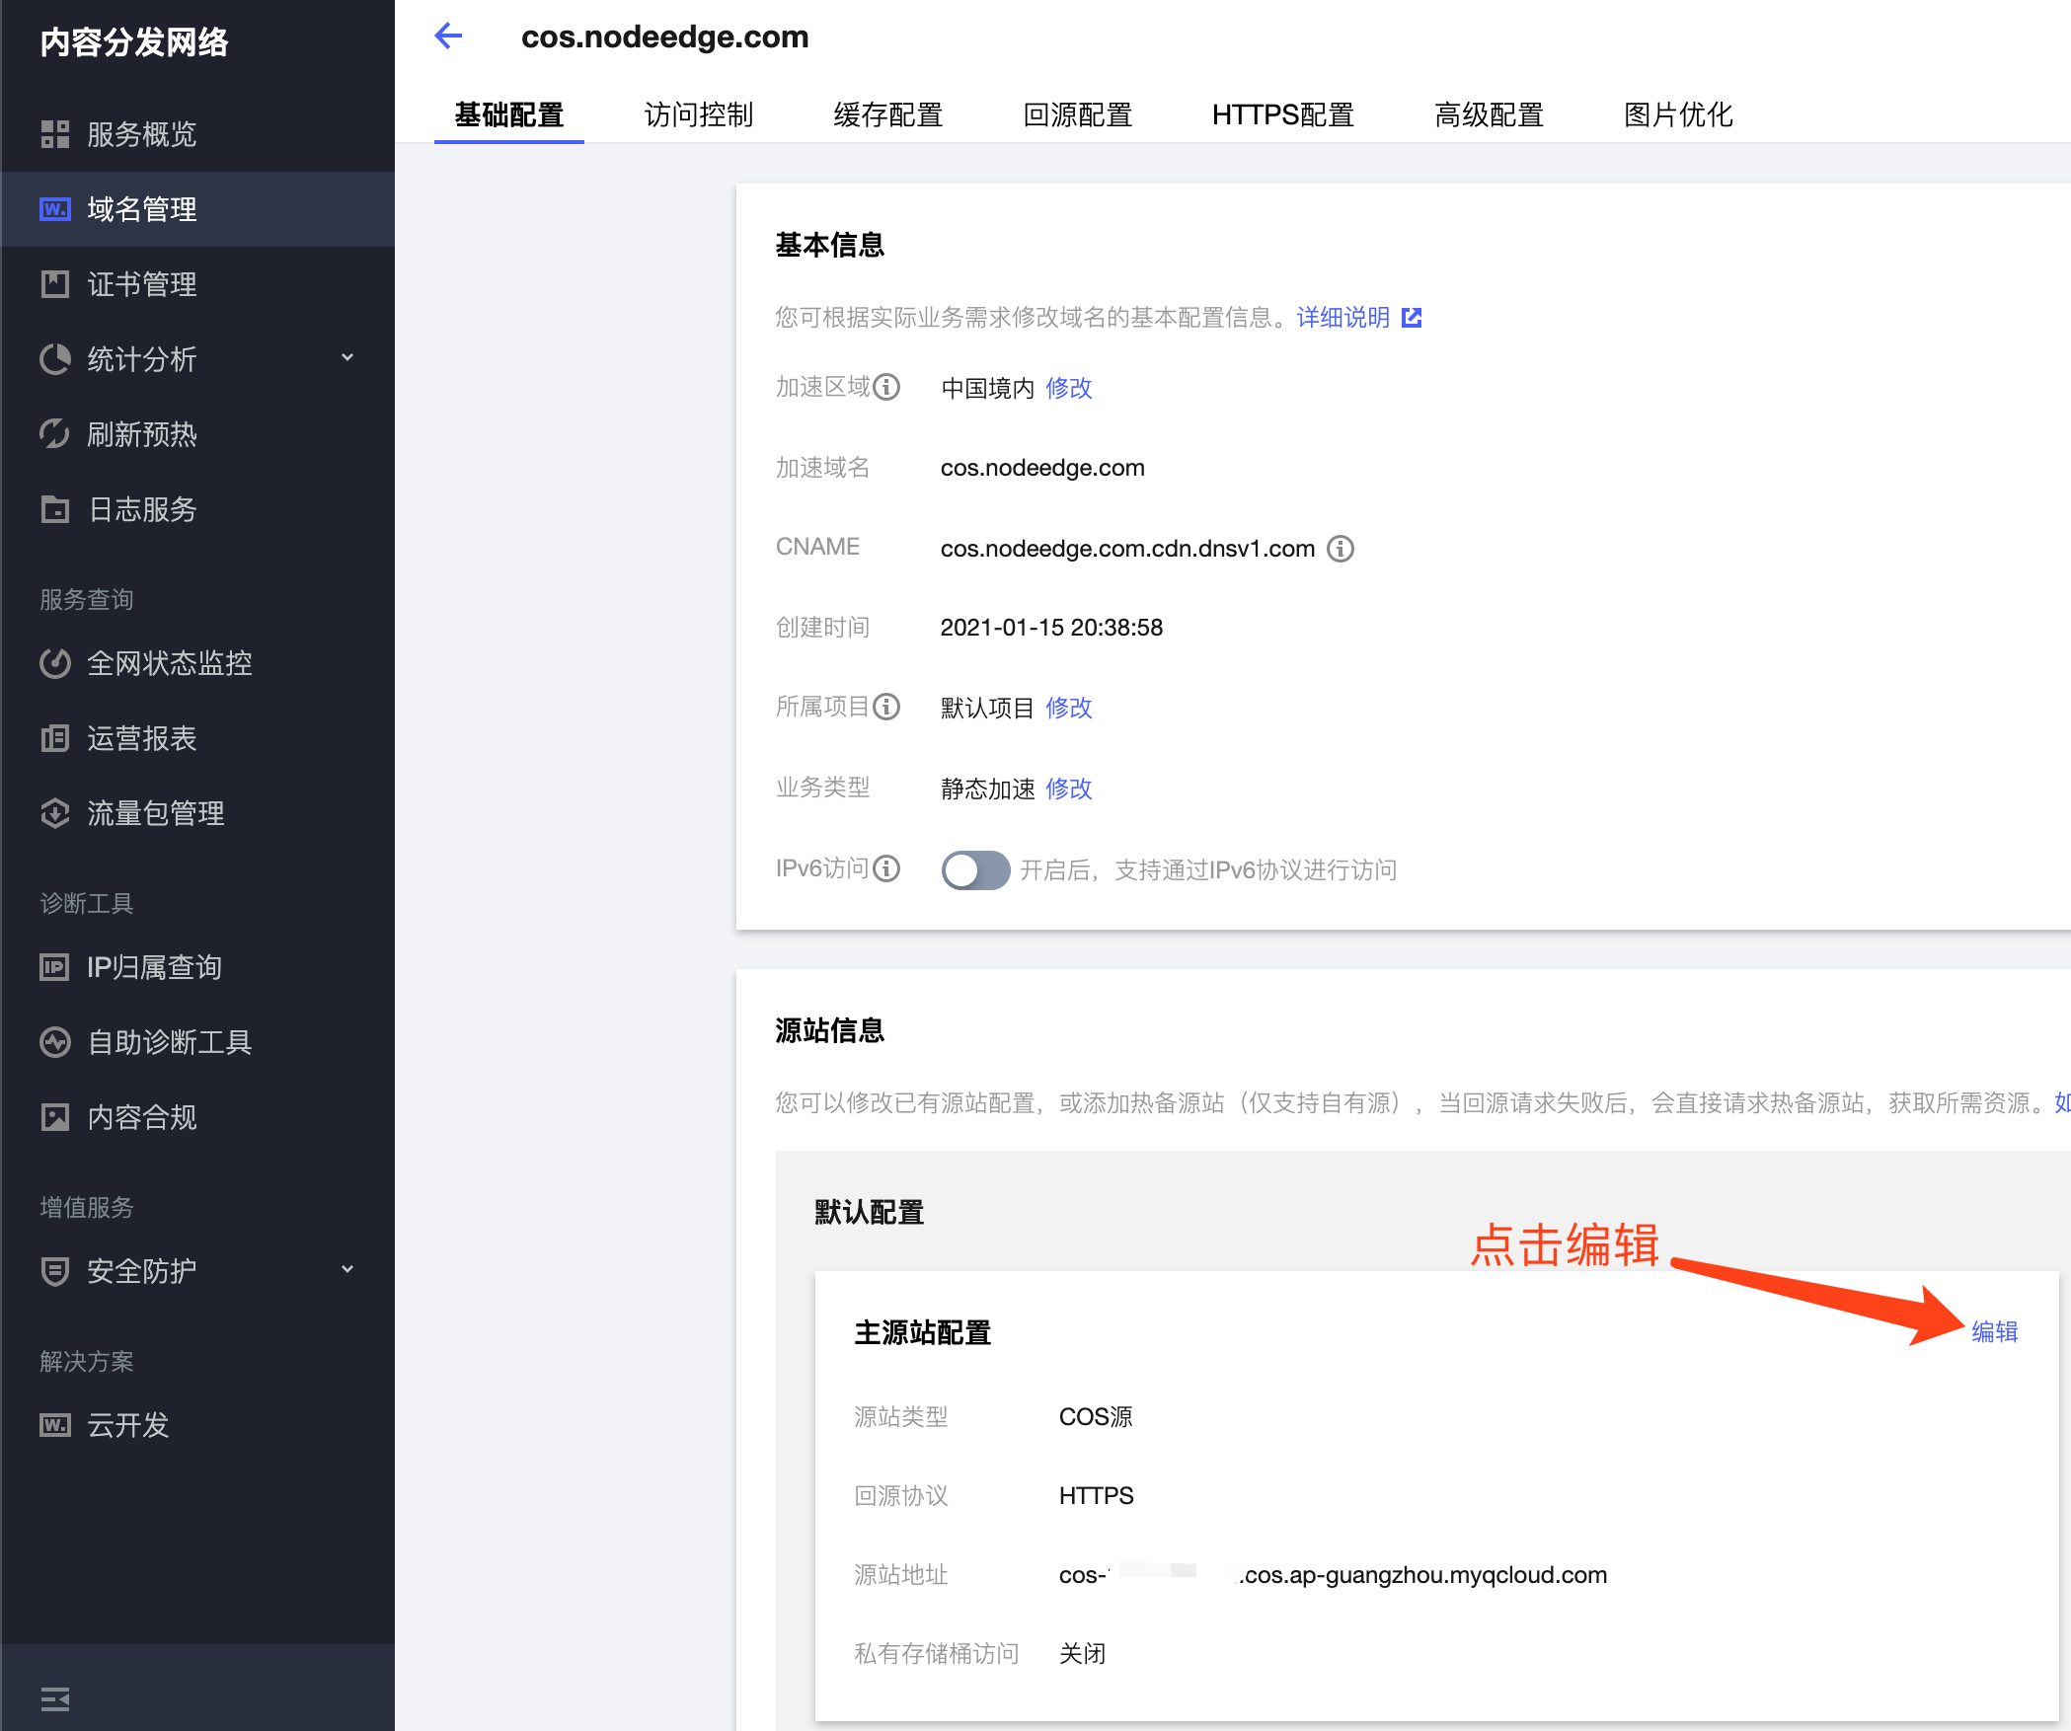2071x1731 pixels.
Task: Click 编辑 in 主源站配置
Action: [x=1995, y=1332]
